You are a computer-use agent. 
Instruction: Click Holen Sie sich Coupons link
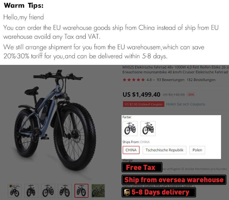(186, 104)
